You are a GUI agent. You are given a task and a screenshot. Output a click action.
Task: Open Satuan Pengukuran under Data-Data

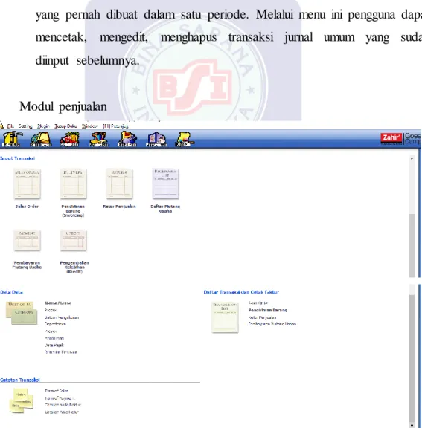[62, 317]
